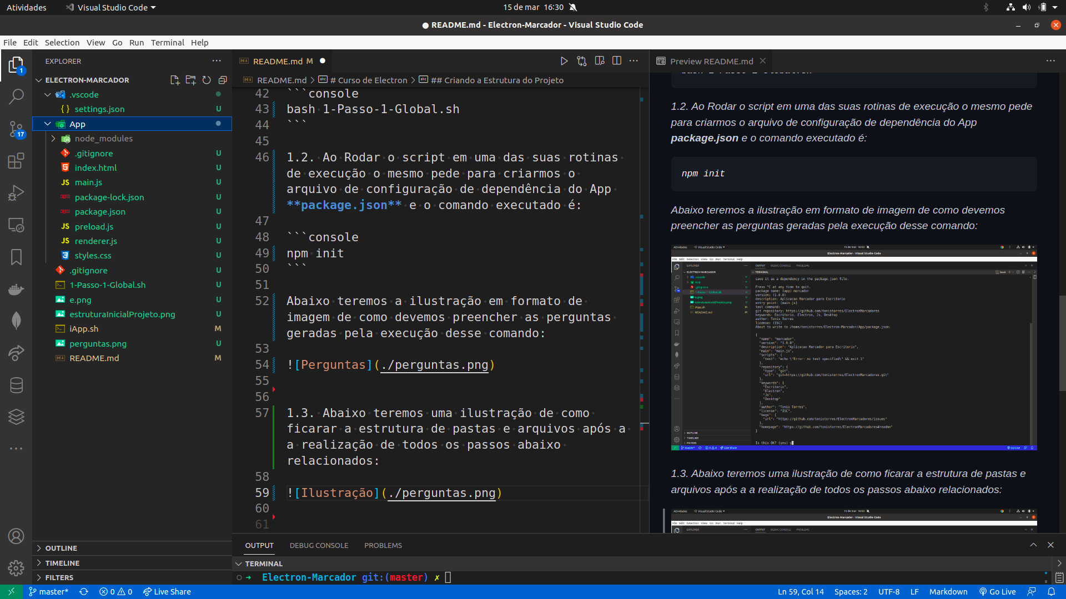Split the editor right

pos(616,61)
